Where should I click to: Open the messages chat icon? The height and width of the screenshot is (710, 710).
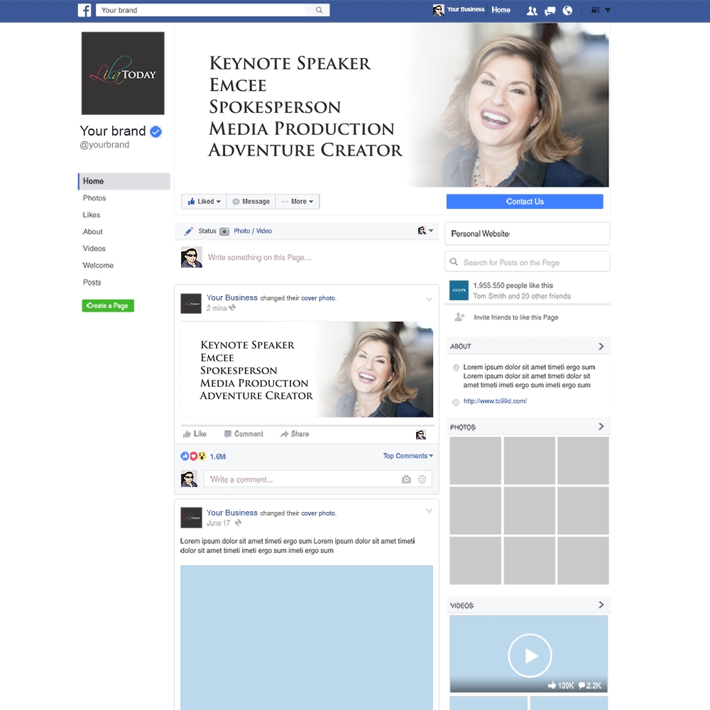point(550,11)
